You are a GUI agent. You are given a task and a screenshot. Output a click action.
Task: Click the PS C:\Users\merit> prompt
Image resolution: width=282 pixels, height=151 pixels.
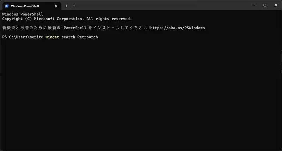[23, 37]
